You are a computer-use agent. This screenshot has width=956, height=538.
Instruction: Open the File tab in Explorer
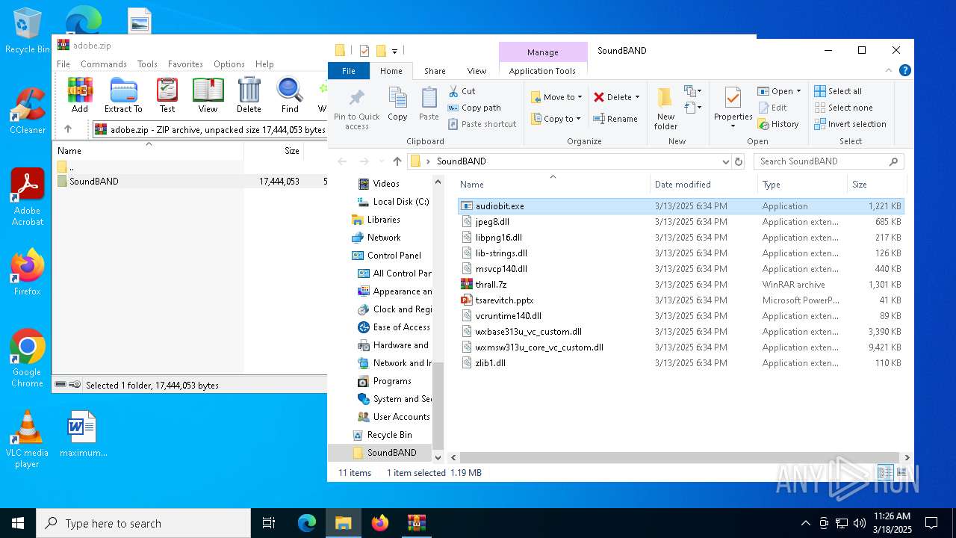click(x=349, y=71)
